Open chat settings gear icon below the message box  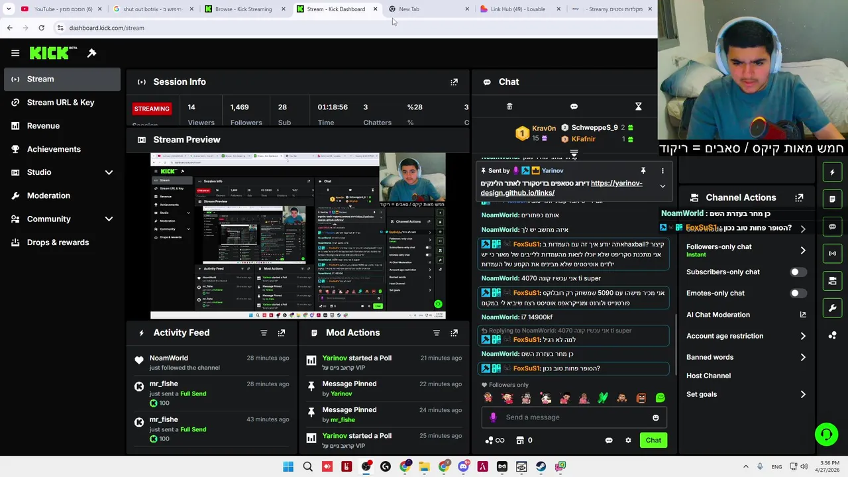[628, 441]
